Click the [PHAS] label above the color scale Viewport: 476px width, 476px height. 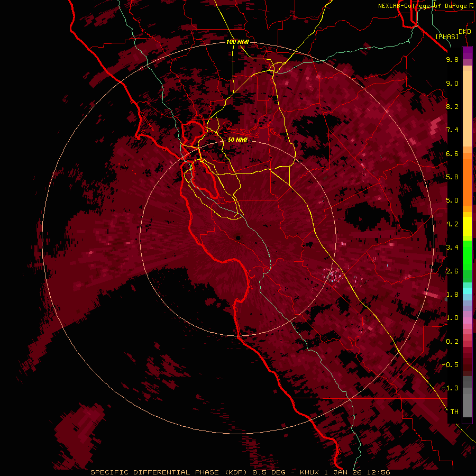[x=447, y=36]
